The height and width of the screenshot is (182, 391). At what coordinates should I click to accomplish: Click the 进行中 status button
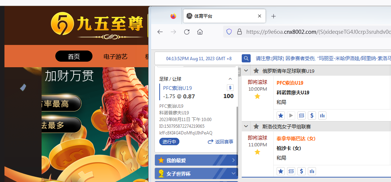point(169,142)
